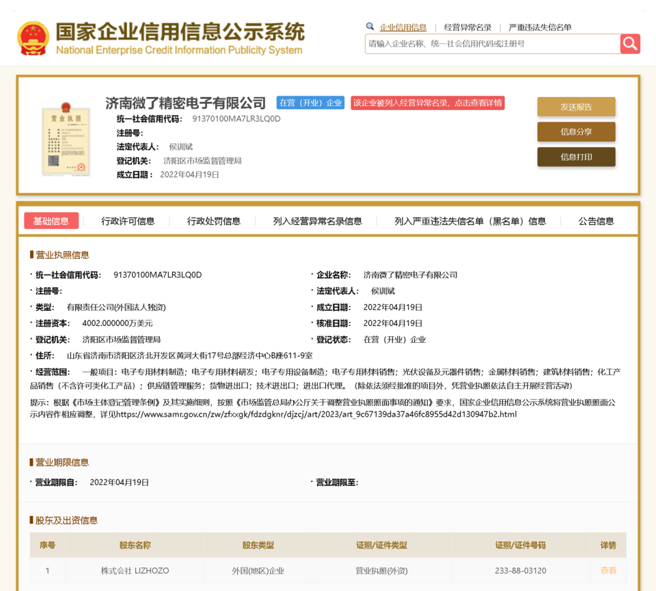Click the 查看 link for 株式会社 LIZHOZO
This screenshot has width=656, height=591.
pos(608,571)
